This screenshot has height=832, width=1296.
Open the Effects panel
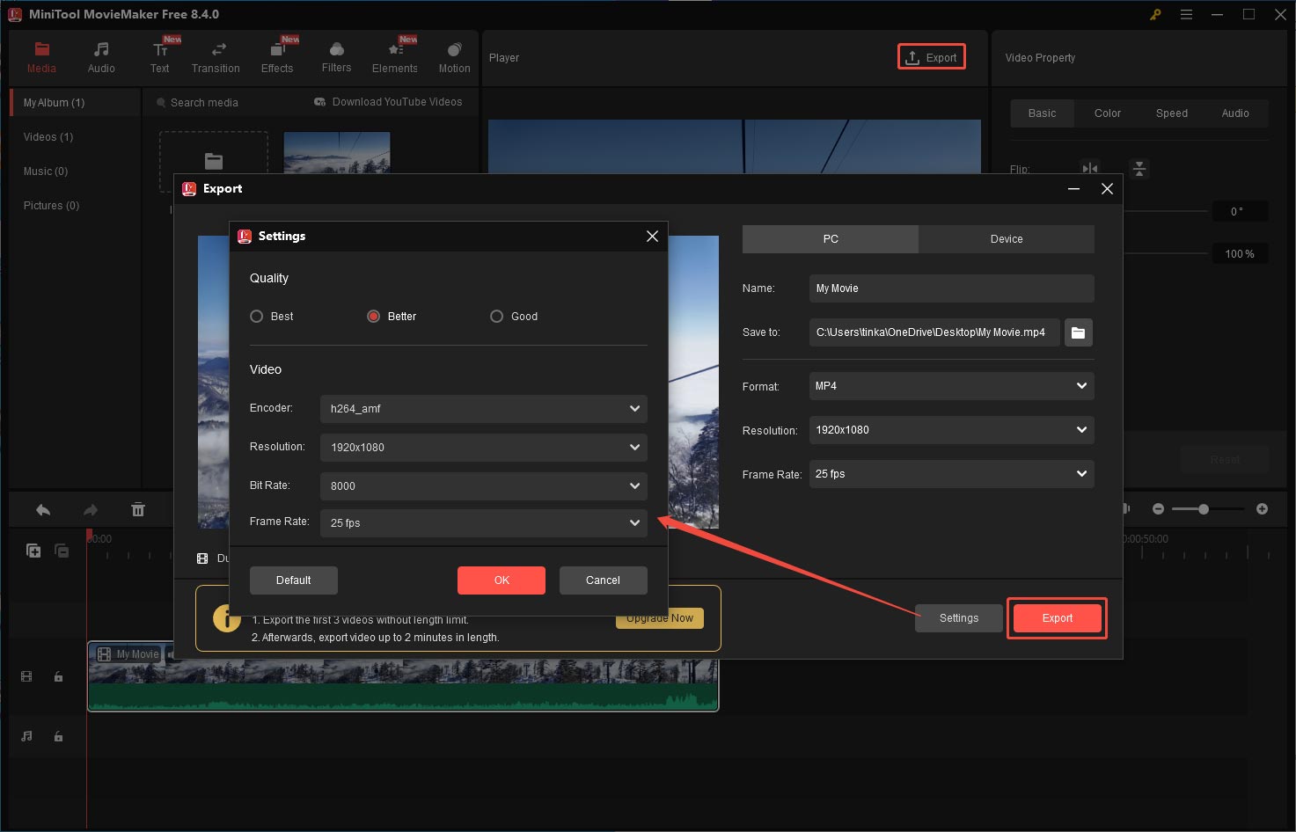click(277, 56)
